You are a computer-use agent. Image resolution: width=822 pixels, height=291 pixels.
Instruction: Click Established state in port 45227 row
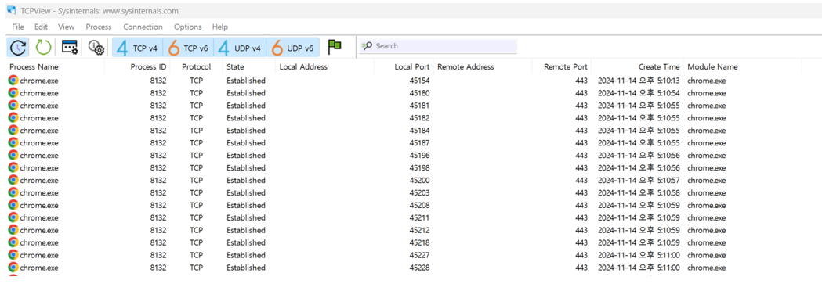[246, 255]
